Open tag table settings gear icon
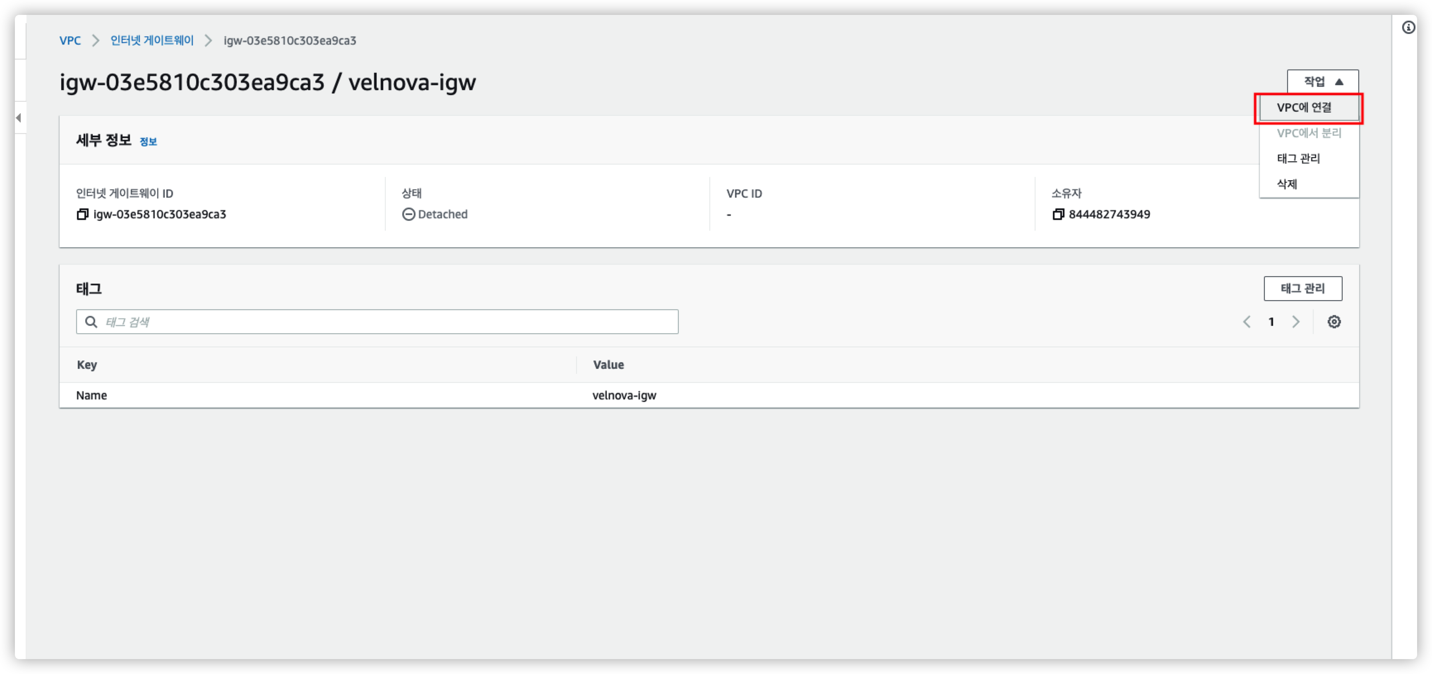This screenshot has height=674, width=1432. point(1333,322)
